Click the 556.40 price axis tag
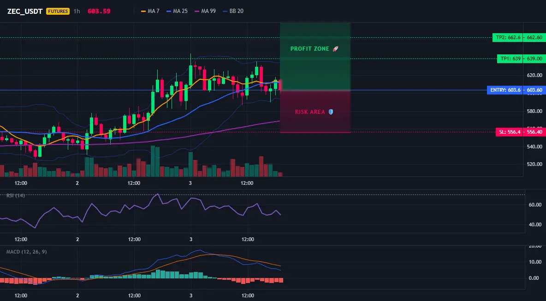This screenshot has height=301, width=546. click(534, 132)
